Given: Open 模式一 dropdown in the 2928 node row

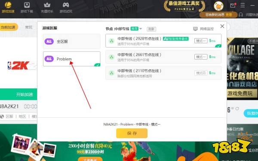Looking at the screenshot, I should coord(201,41).
